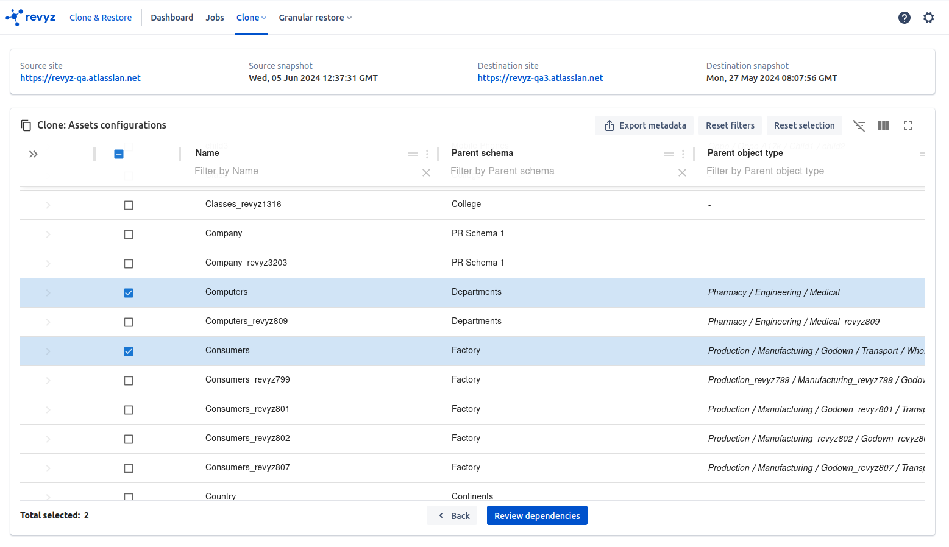Viewport: 949px width, 547px height.
Task: Open the settings gear icon
Action: pyautogui.click(x=928, y=18)
